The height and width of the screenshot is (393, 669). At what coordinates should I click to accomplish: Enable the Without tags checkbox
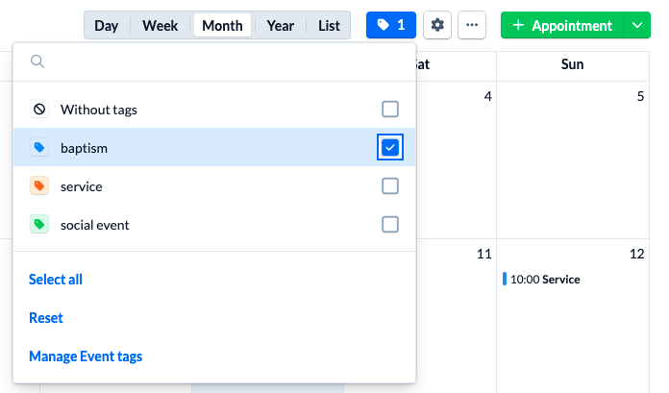[x=390, y=110]
